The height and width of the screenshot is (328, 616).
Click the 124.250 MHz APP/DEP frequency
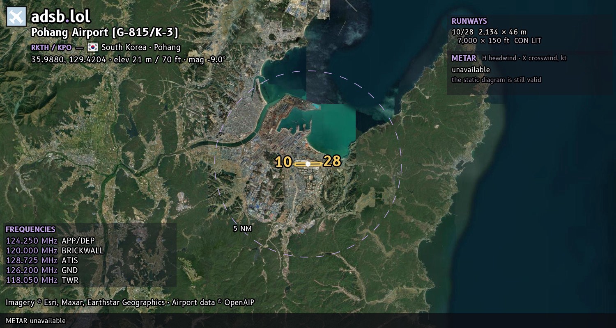point(50,241)
